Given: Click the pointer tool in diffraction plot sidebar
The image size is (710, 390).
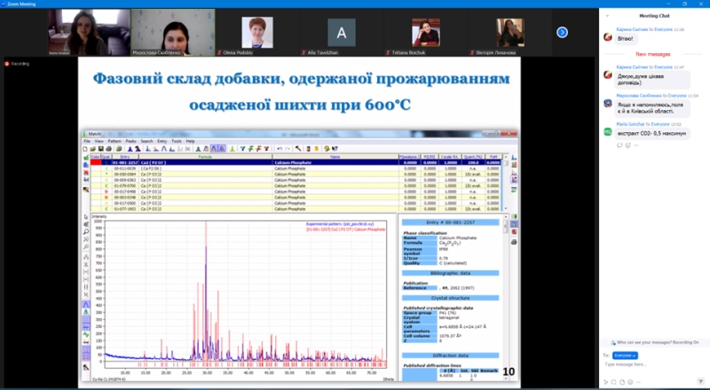Looking at the screenshot, I should (x=86, y=217).
